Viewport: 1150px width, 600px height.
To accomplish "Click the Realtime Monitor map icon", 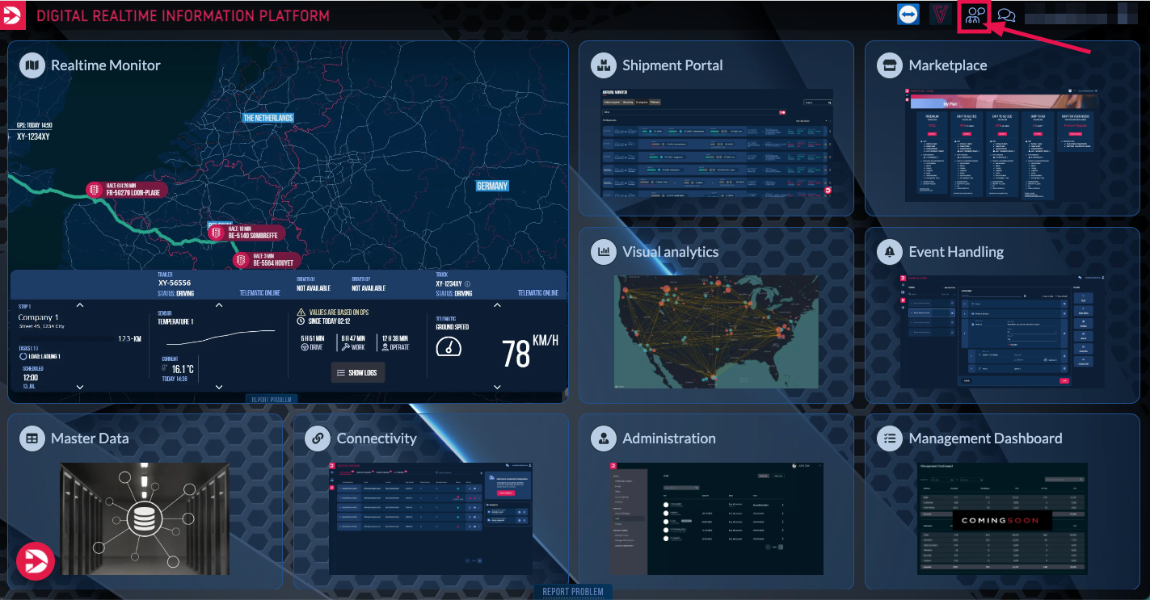I will click(32, 65).
